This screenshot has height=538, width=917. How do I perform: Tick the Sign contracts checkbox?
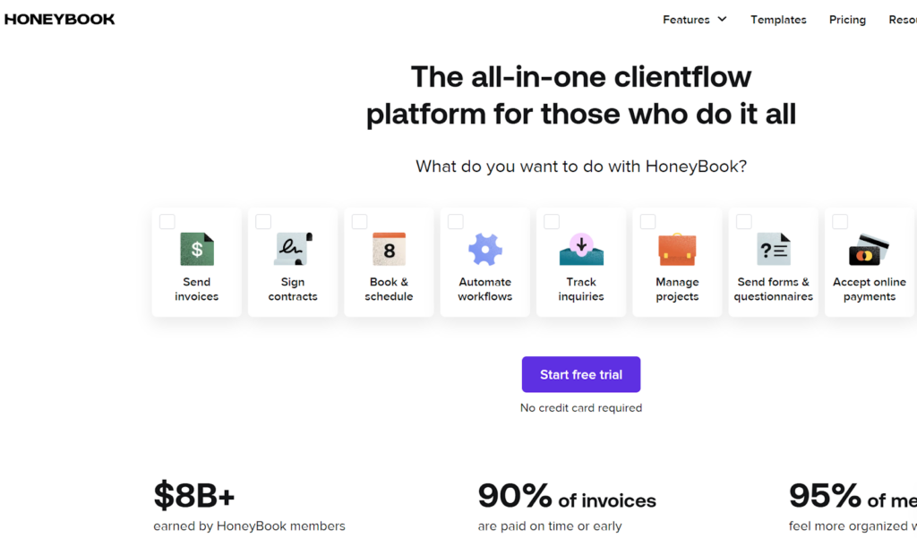263,222
